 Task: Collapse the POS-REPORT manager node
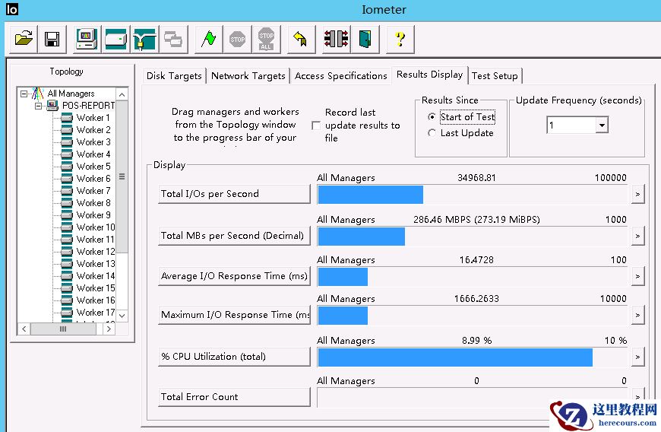(x=36, y=106)
